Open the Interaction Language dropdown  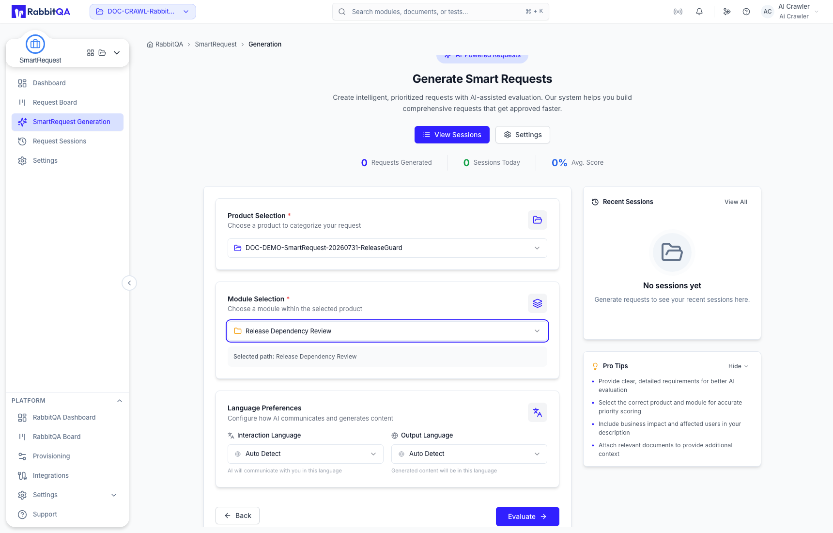[x=306, y=454]
